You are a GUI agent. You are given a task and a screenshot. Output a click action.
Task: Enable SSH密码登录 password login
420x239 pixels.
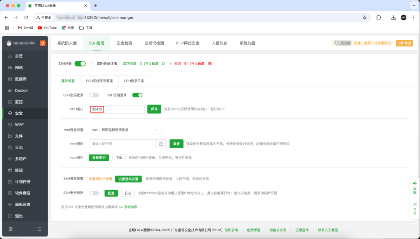tap(93, 95)
